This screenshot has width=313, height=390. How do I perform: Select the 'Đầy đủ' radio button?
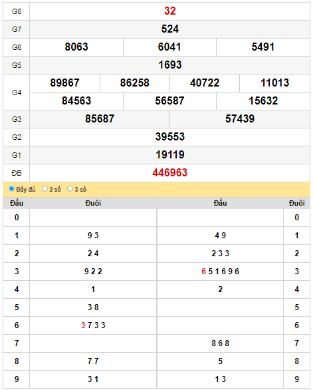pyautogui.click(x=11, y=189)
